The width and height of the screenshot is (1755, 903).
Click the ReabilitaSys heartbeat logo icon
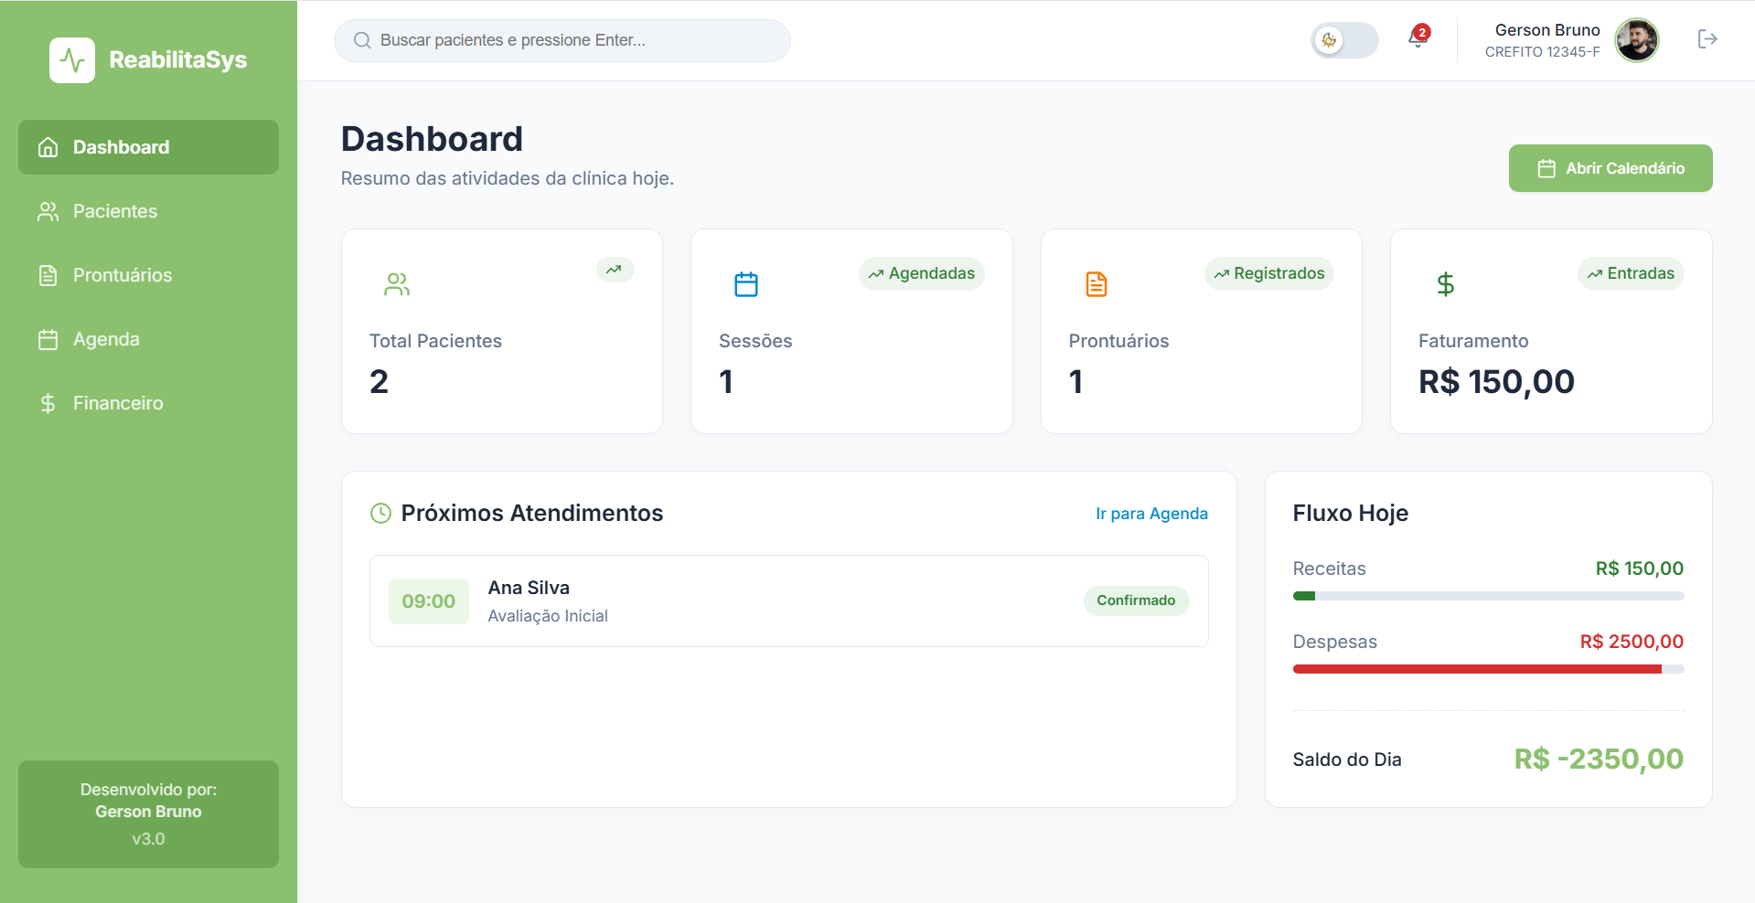[x=72, y=60]
